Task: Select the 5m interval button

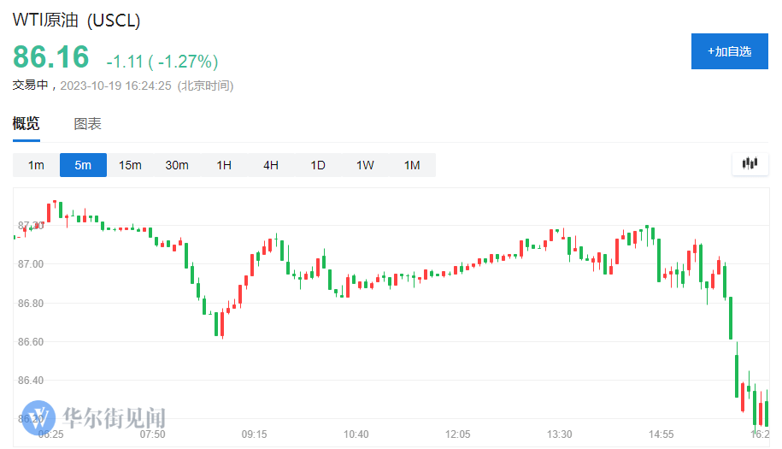Action: tap(83, 165)
